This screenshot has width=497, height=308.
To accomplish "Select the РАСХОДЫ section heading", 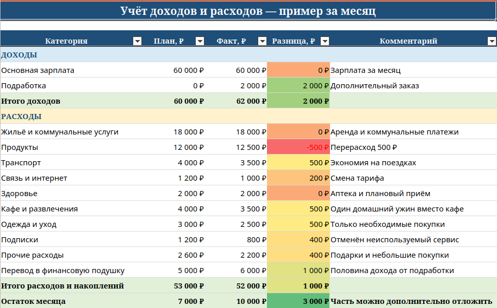I will click(21, 116).
